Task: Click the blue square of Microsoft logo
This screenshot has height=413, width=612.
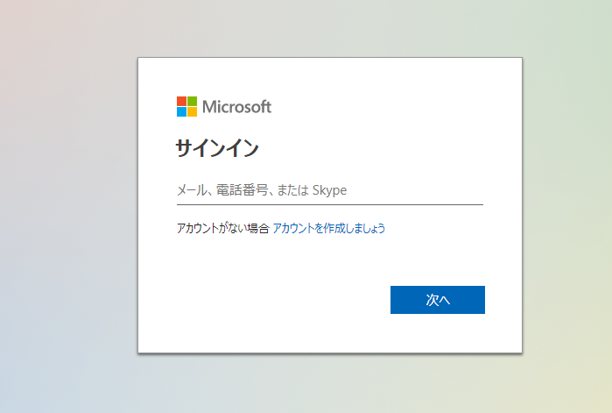Action: point(180,112)
